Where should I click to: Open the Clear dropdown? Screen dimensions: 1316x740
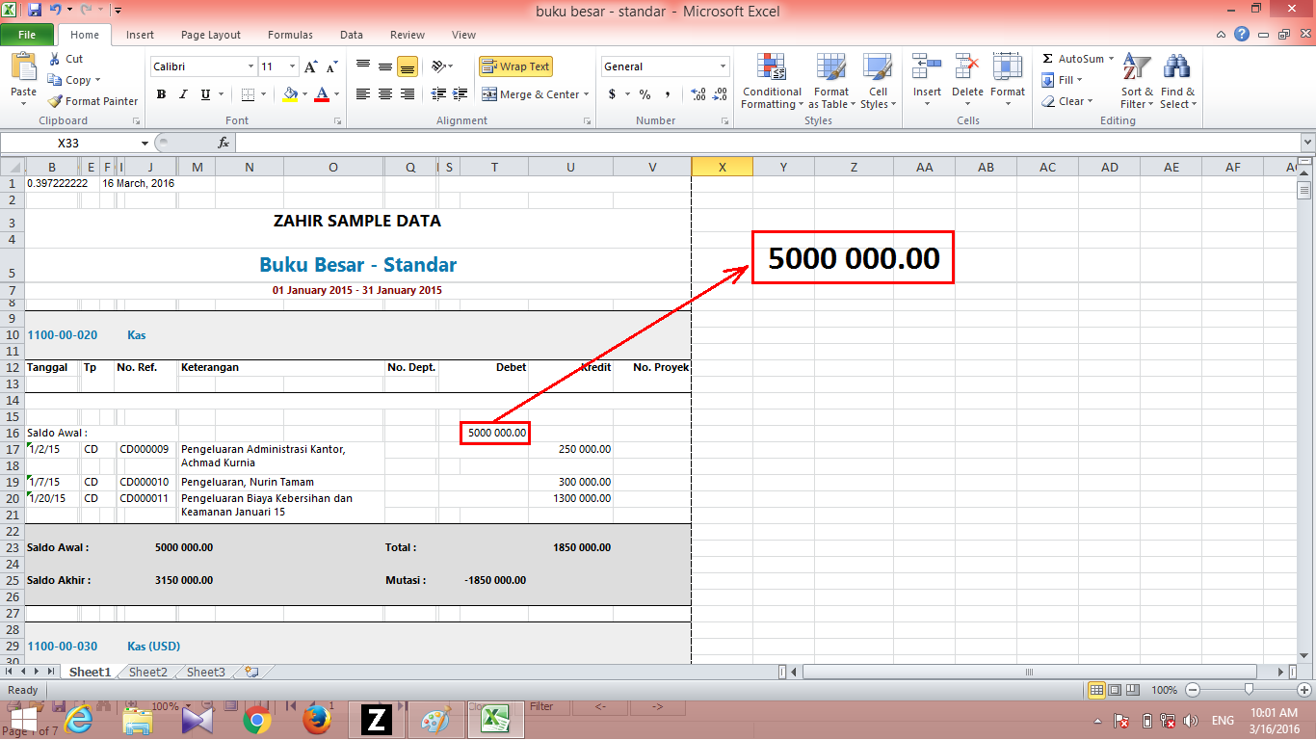[1067, 101]
